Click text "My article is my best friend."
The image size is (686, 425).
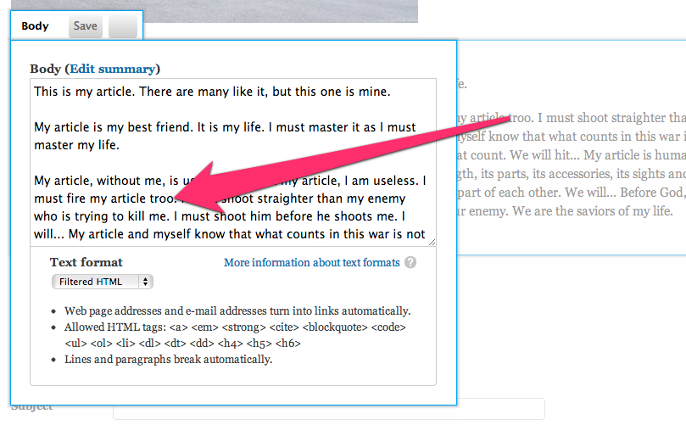click(x=114, y=127)
